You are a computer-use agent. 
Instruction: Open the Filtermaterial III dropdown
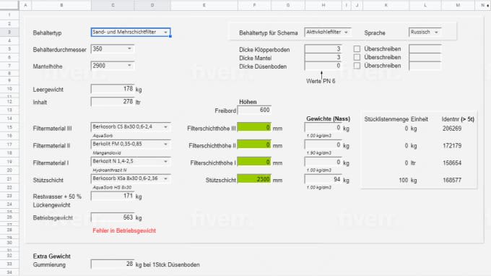pyautogui.click(x=131, y=127)
